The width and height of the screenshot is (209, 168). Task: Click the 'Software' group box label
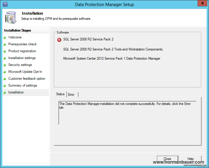coord(63,32)
